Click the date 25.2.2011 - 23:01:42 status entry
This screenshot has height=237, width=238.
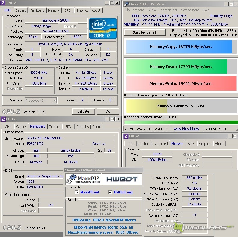tap(153, 129)
